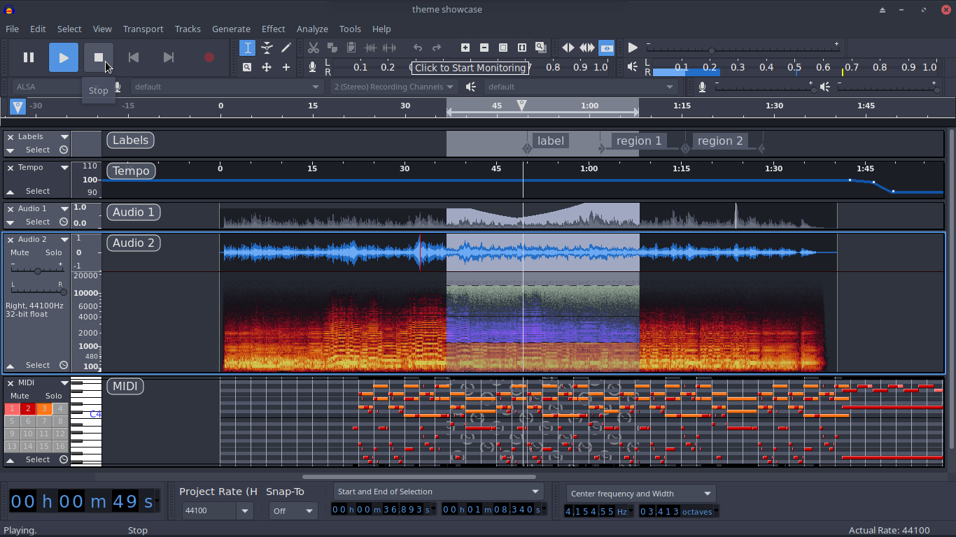Adjust playback speed slider in toolbar

click(x=712, y=50)
